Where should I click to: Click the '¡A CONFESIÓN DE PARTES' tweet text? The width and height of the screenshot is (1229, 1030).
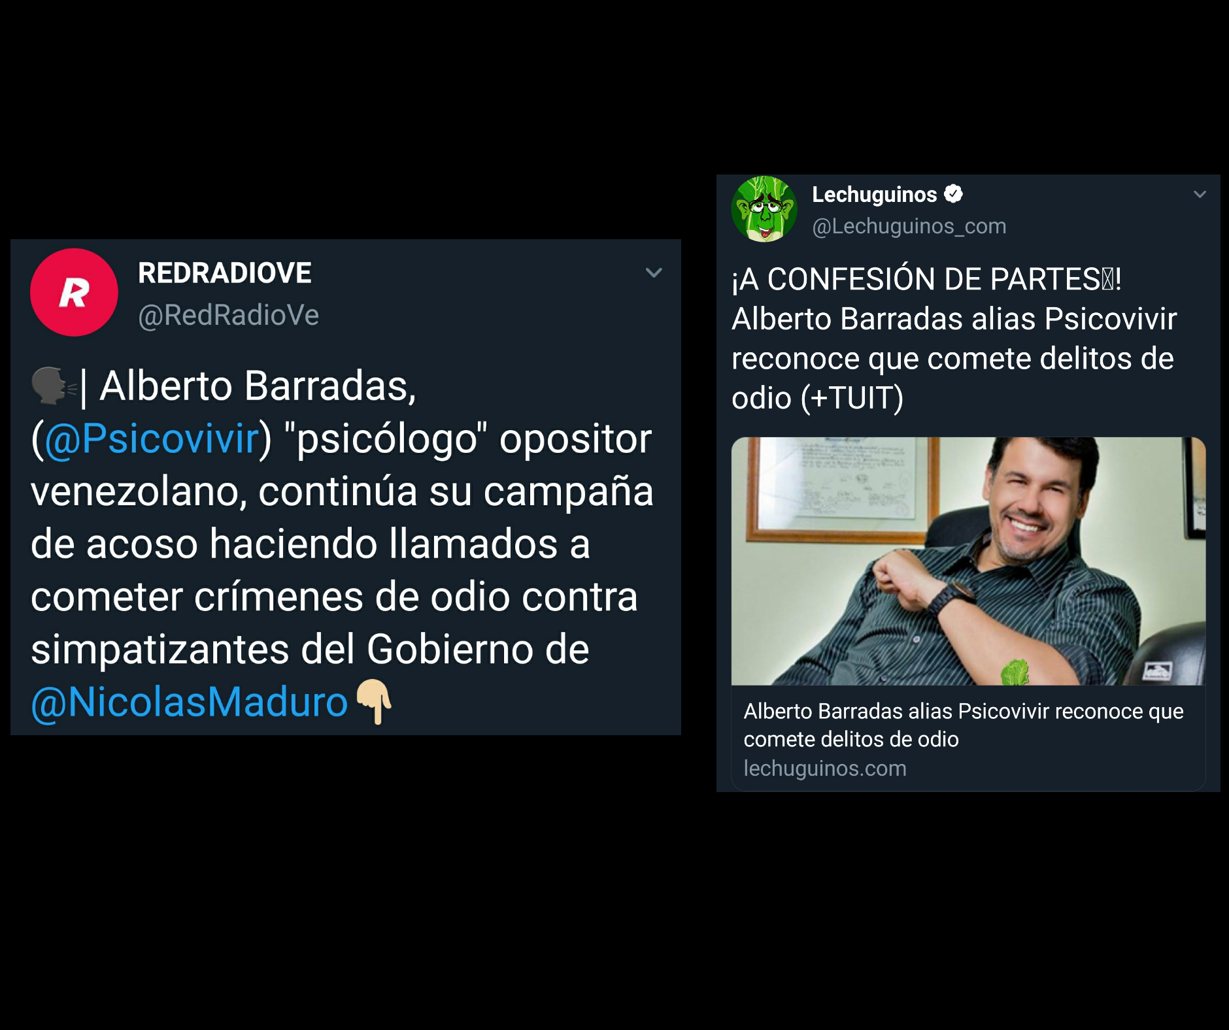(x=954, y=339)
